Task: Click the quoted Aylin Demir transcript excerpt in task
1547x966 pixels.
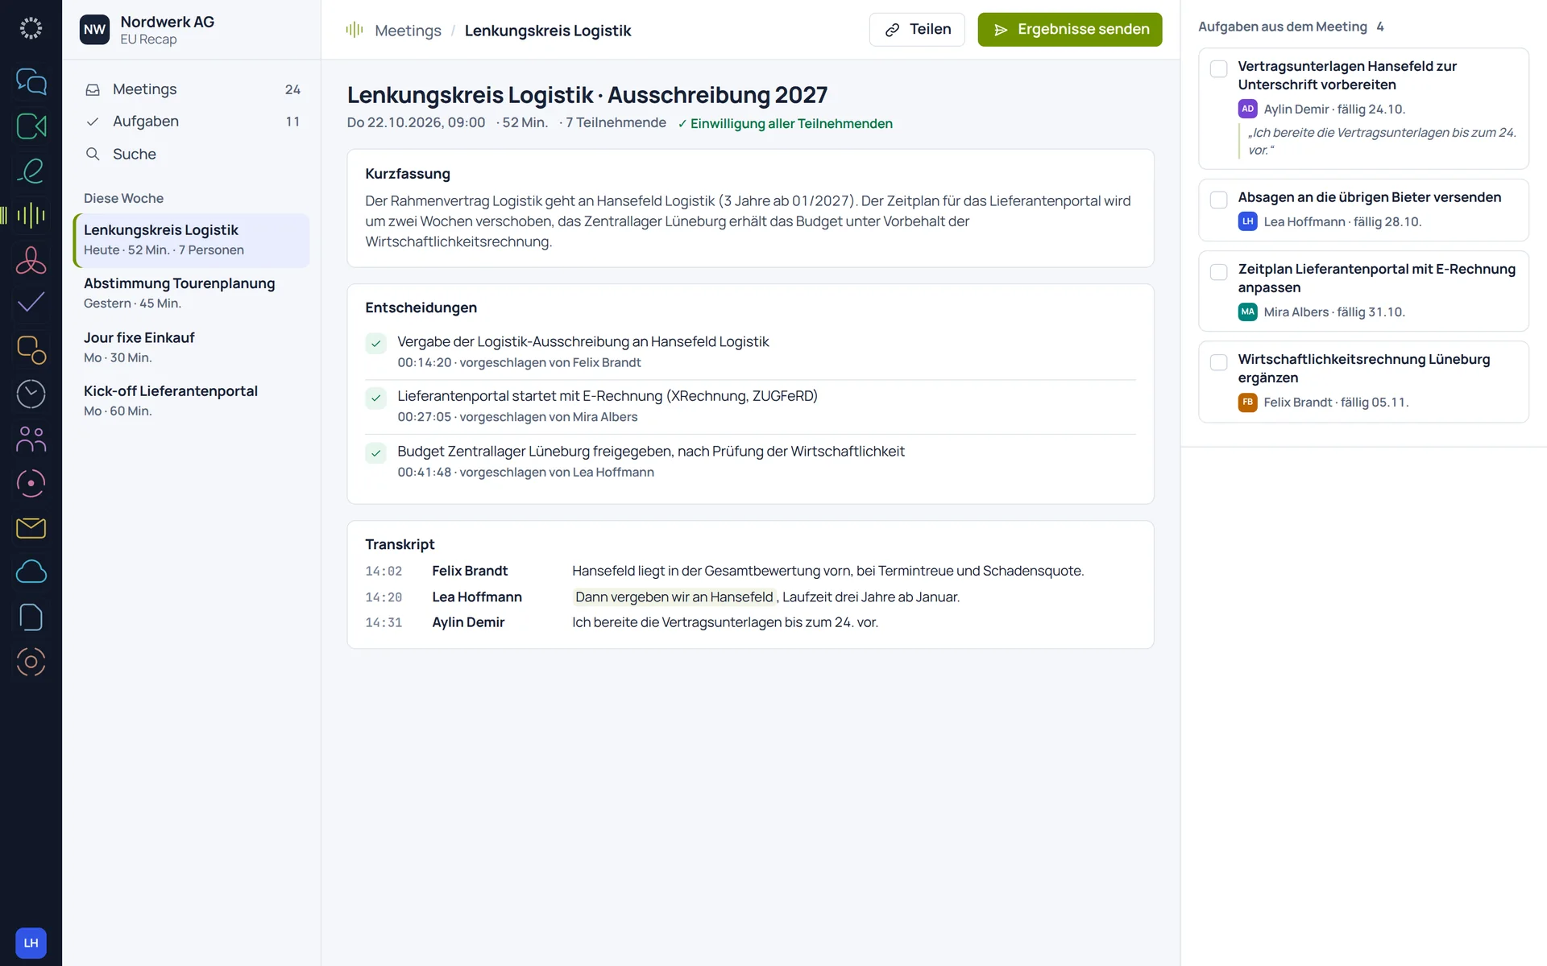Action: pos(1382,142)
